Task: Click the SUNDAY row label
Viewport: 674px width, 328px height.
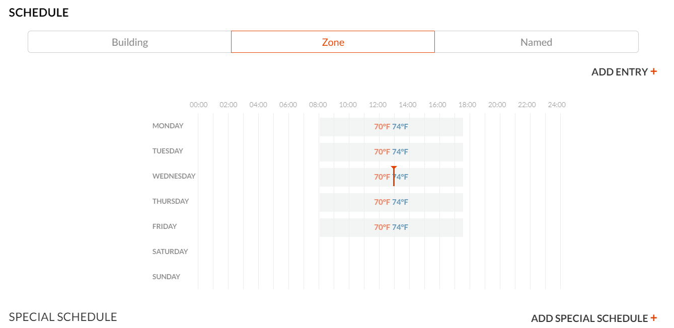Action: [166, 277]
